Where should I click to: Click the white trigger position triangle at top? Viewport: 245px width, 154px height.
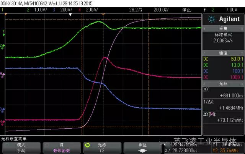[70, 15]
